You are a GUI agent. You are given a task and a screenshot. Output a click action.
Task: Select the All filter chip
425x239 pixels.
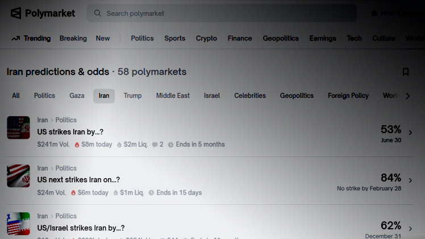(16, 96)
